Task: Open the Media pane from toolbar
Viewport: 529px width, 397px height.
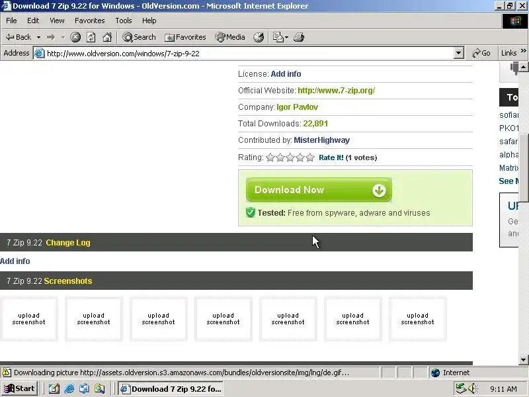Action: pos(230,37)
